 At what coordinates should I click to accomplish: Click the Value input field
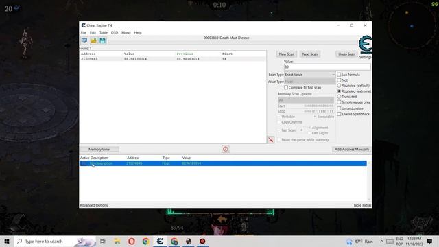click(x=327, y=67)
